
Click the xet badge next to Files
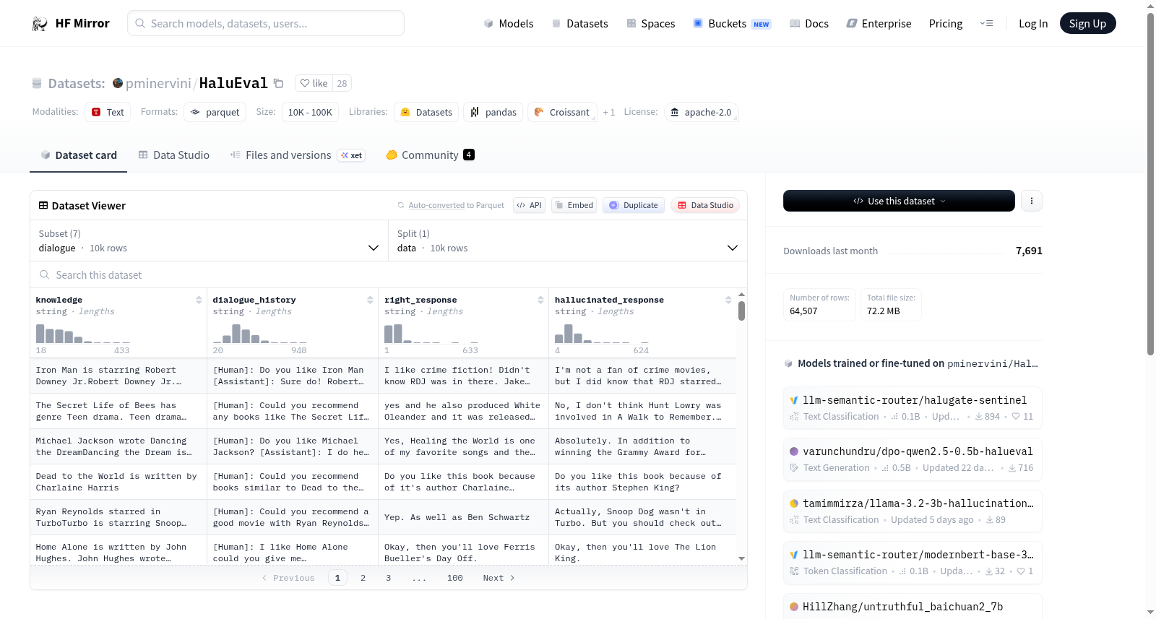pyautogui.click(x=352, y=155)
